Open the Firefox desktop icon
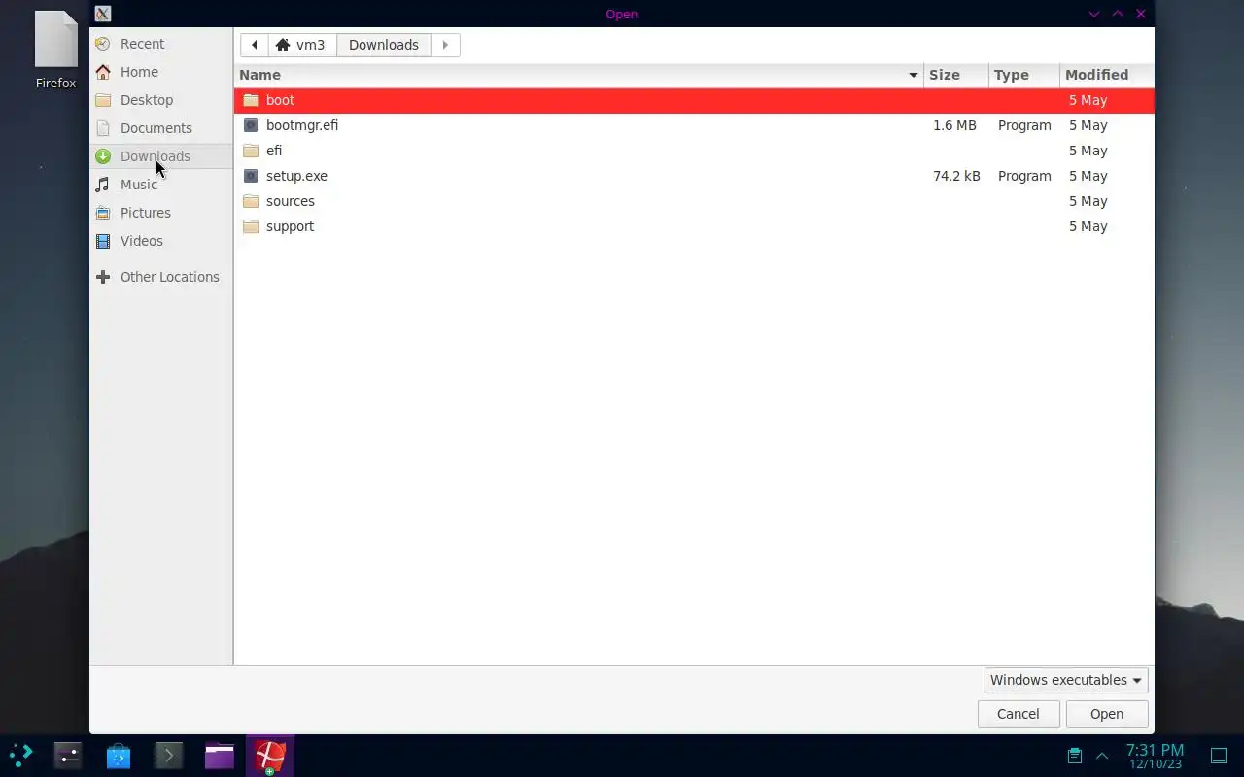 click(55, 51)
